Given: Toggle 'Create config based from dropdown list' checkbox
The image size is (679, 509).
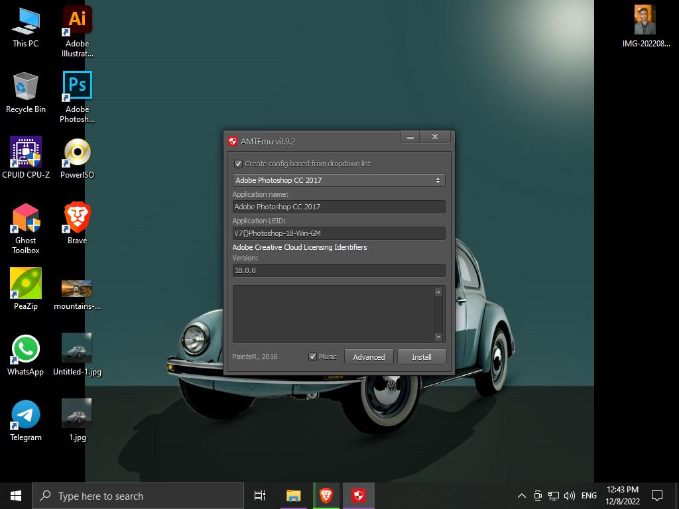Looking at the screenshot, I should pyautogui.click(x=239, y=164).
